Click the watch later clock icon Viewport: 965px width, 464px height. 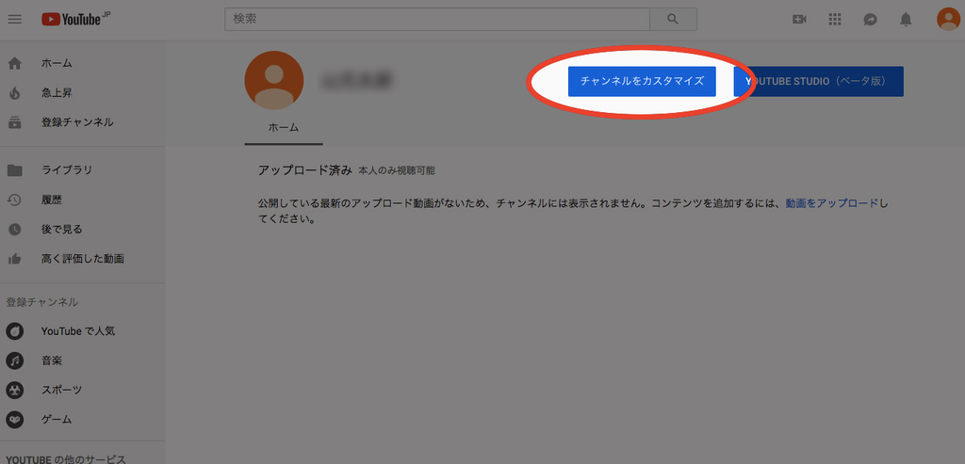(14, 230)
